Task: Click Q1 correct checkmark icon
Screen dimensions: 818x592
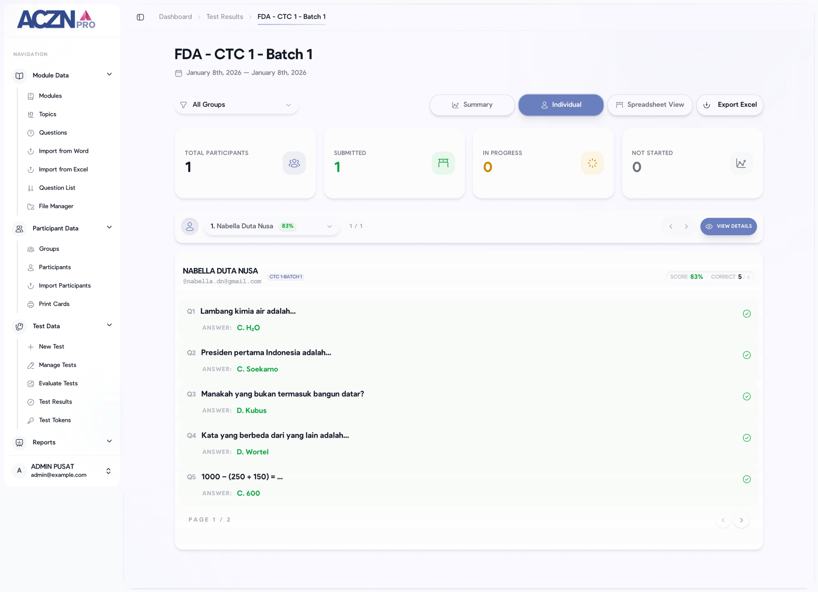Action: coord(746,314)
